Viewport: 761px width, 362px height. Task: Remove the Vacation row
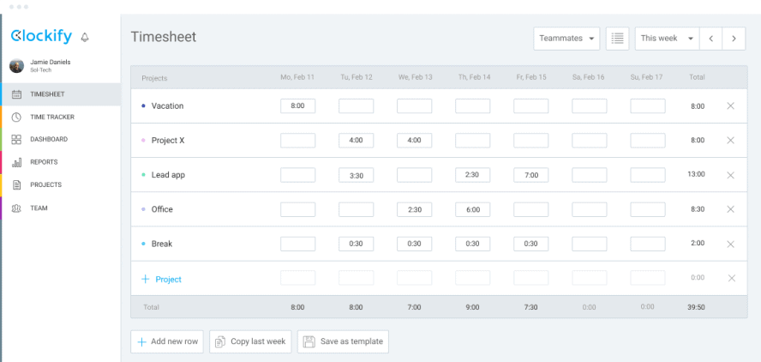point(730,106)
